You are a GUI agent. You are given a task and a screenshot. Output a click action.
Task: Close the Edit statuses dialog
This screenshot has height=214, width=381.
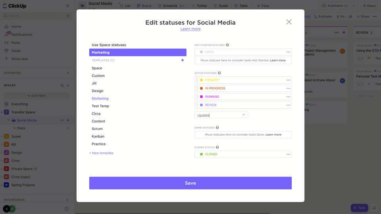tap(289, 22)
